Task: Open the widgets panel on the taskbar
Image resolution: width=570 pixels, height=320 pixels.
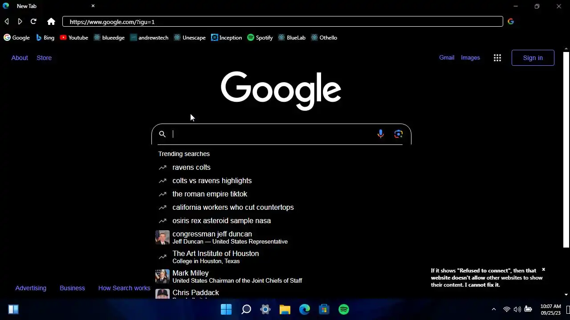Action: coord(13,309)
